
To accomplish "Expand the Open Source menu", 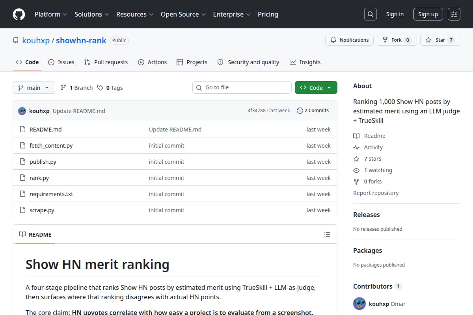I will [183, 14].
